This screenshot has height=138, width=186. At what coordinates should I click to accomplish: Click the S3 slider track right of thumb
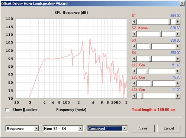(x=164, y=46)
